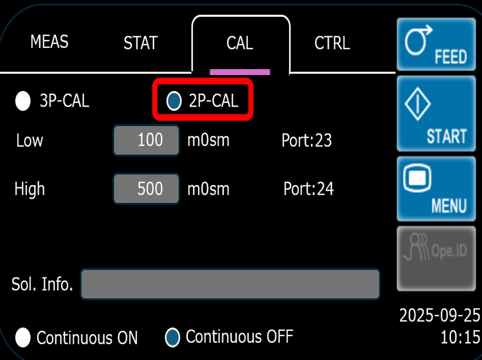
Task: Go to the CTRL tab
Action: coord(332,43)
